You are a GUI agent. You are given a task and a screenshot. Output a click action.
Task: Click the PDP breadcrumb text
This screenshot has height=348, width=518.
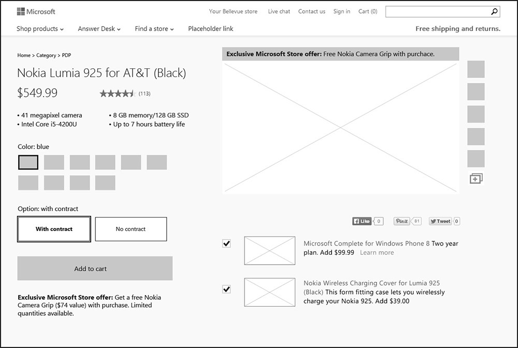pyautogui.click(x=66, y=55)
